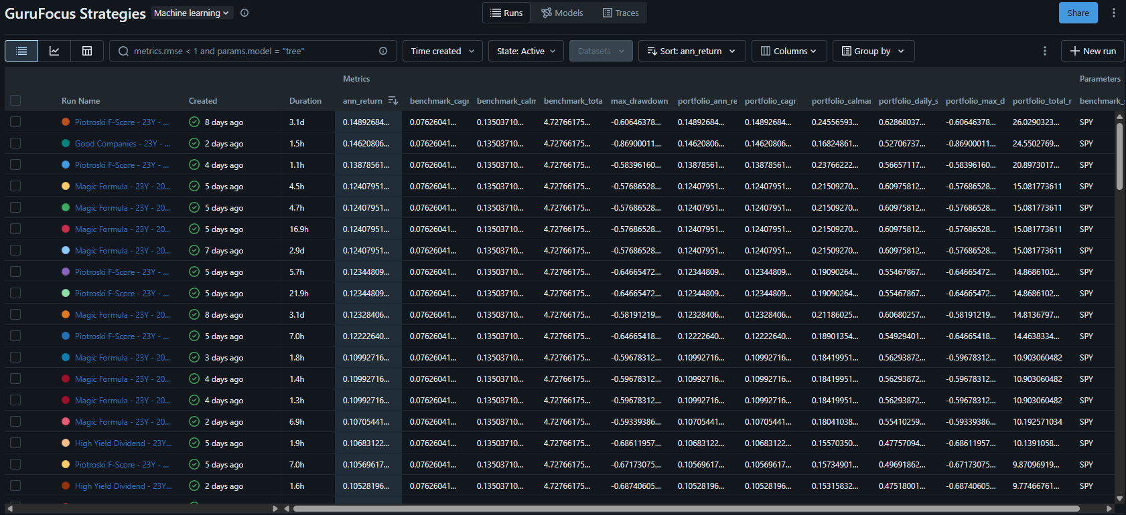Click the search magnifier icon
This screenshot has width=1126, height=515.
tap(123, 51)
